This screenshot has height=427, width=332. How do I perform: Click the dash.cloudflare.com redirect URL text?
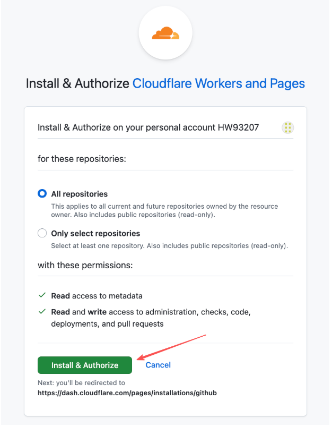[127, 394]
